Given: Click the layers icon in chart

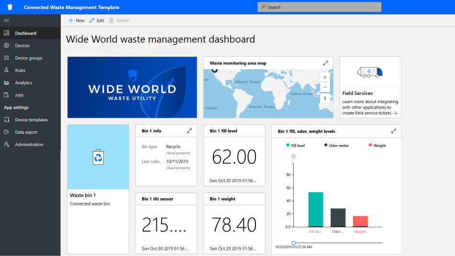Looking at the screenshot, I should pyautogui.click(x=293, y=157).
